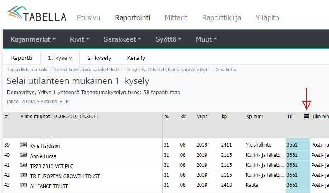
Task: Open the Mittarit navigation link
Action: [x=176, y=18]
